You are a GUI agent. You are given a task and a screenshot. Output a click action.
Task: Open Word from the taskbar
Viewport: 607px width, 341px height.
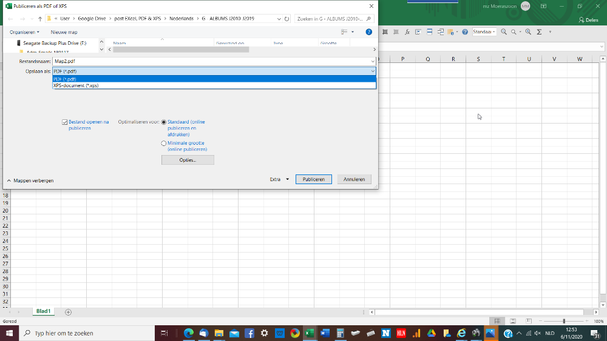point(324,333)
